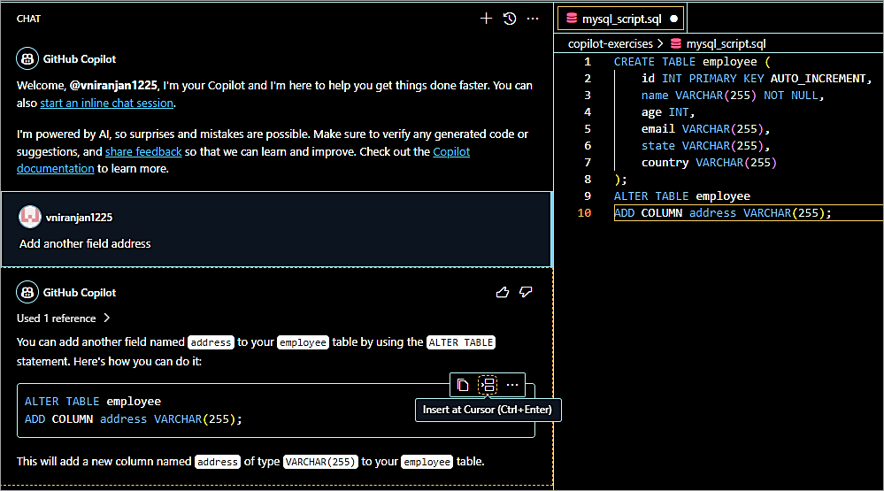884x491 pixels.
Task: Select copilot-exercises breadcrumb folder
Action: tap(610, 43)
